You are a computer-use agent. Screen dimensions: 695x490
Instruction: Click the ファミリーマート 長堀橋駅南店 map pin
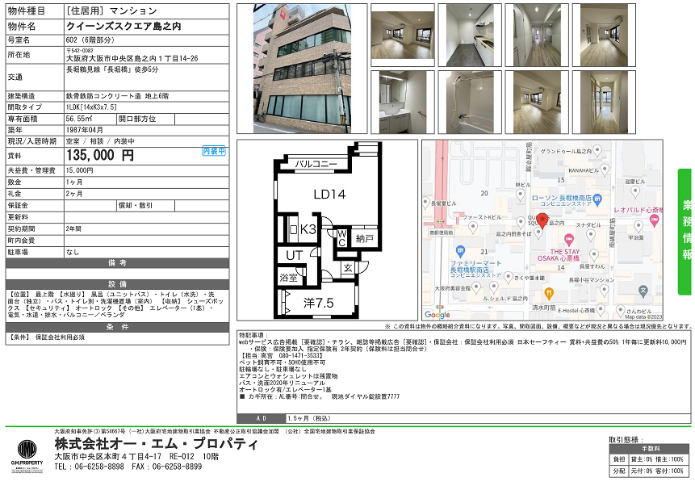pos(460,251)
